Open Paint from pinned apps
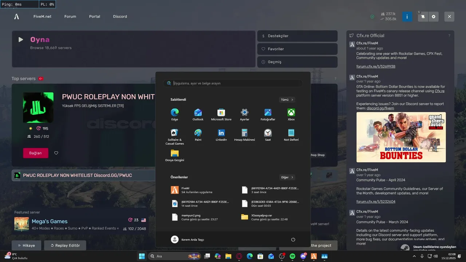 (198, 135)
